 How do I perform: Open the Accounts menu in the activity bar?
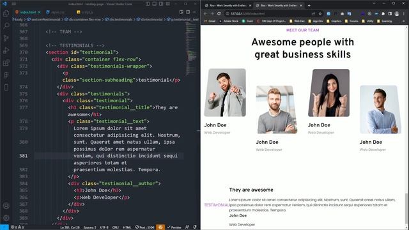click(x=6, y=206)
